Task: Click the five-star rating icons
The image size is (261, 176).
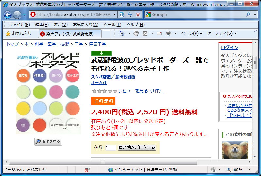Action: click(x=105, y=91)
